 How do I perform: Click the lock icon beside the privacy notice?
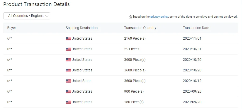pyautogui.click(x=130, y=17)
